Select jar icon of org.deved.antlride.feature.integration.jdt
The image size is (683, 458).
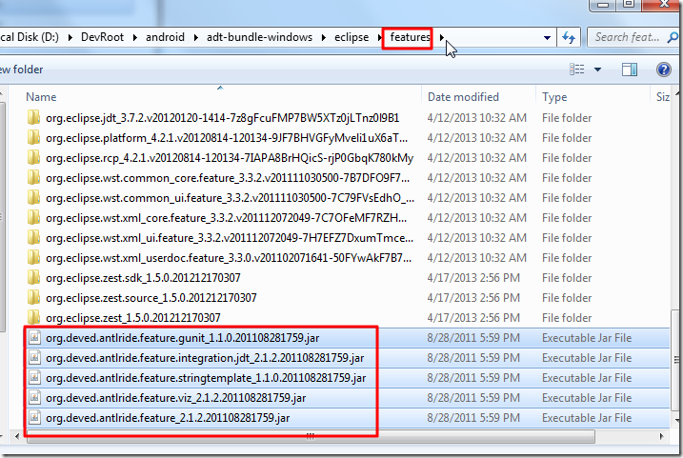[x=34, y=357]
